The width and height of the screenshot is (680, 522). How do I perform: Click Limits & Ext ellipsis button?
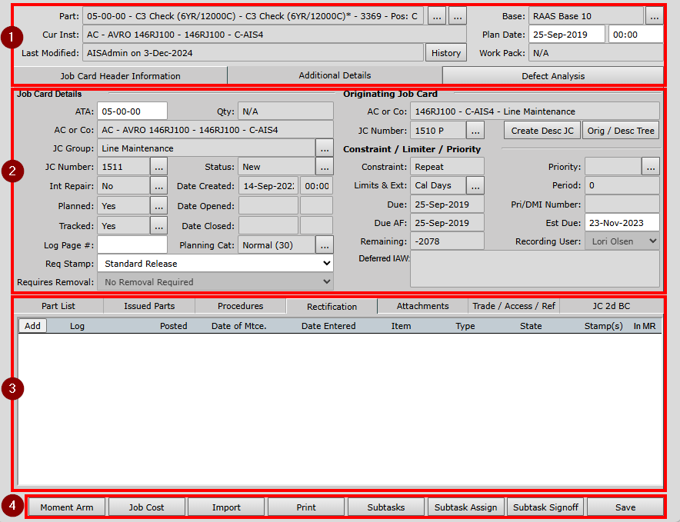coord(475,186)
